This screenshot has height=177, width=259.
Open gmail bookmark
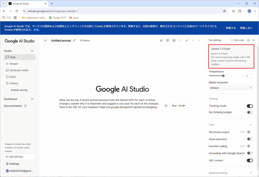(x=74, y=18)
